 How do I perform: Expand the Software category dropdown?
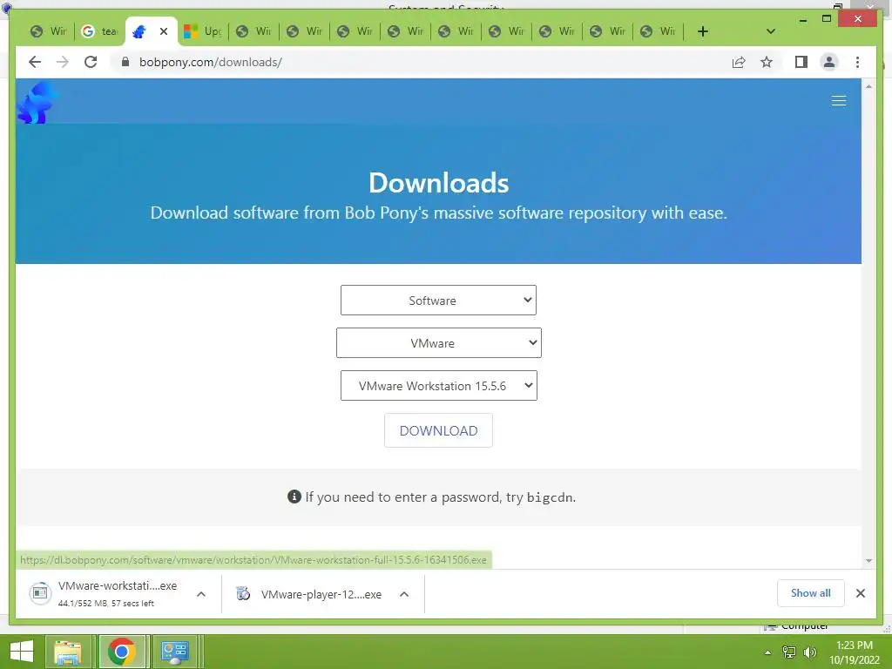point(438,301)
